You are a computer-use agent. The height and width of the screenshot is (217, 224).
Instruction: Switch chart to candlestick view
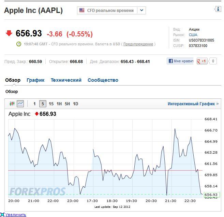pos(12,104)
